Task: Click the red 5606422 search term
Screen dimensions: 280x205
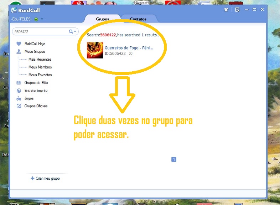Action: point(108,35)
